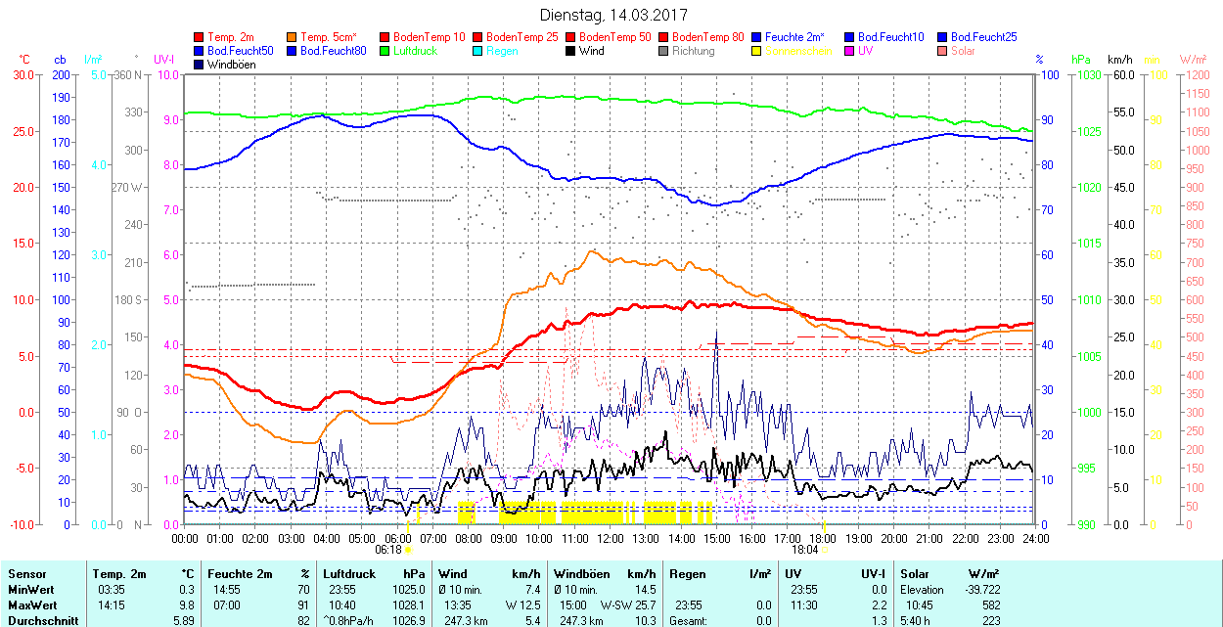Image resolution: width=1223 pixels, height=627 pixels.
Task: Click the Luftdruck column header in the table
Action: tap(349, 574)
